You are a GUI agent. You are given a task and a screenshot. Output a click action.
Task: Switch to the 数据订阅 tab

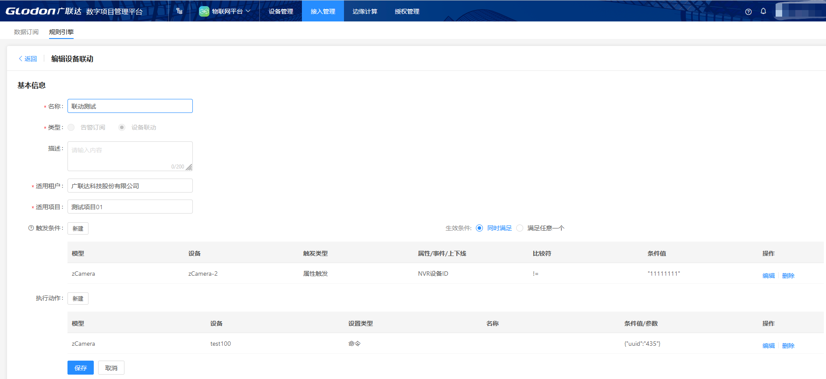[26, 32]
